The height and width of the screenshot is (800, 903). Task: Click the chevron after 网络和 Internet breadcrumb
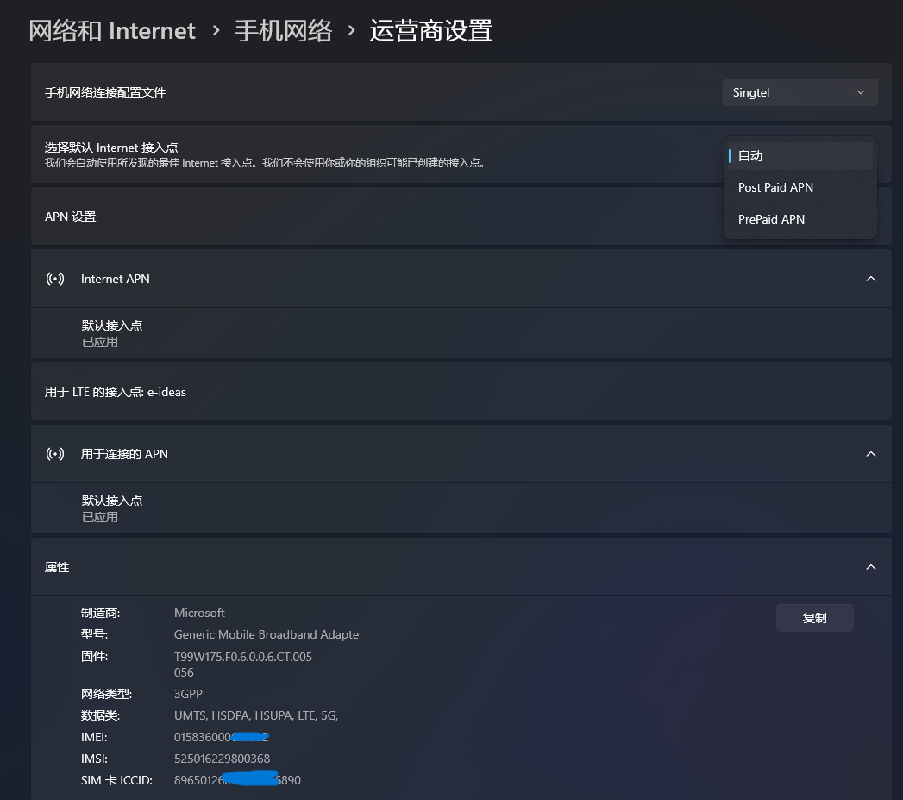(x=215, y=31)
